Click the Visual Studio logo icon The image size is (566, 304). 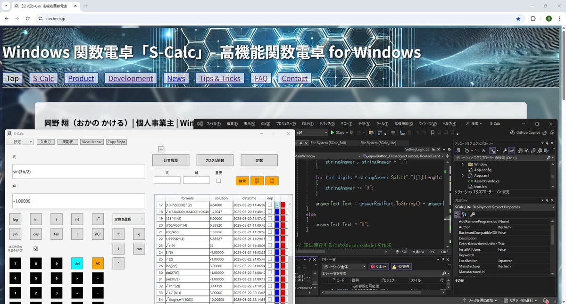pos(200,123)
